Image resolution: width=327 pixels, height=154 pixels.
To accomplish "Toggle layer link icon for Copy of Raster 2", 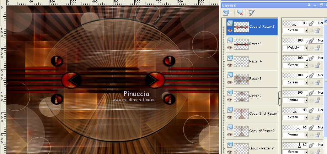I will click(311, 127).
